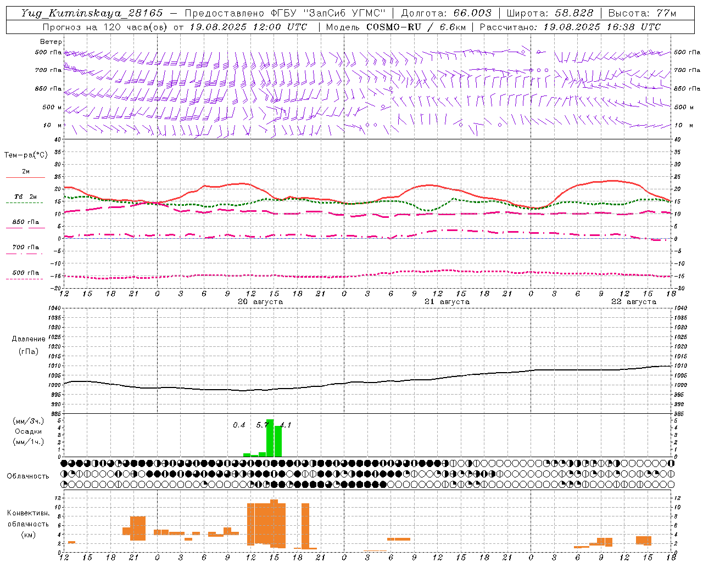
Task: Click the (км) convective cloud unit label
Action: tap(28, 535)
